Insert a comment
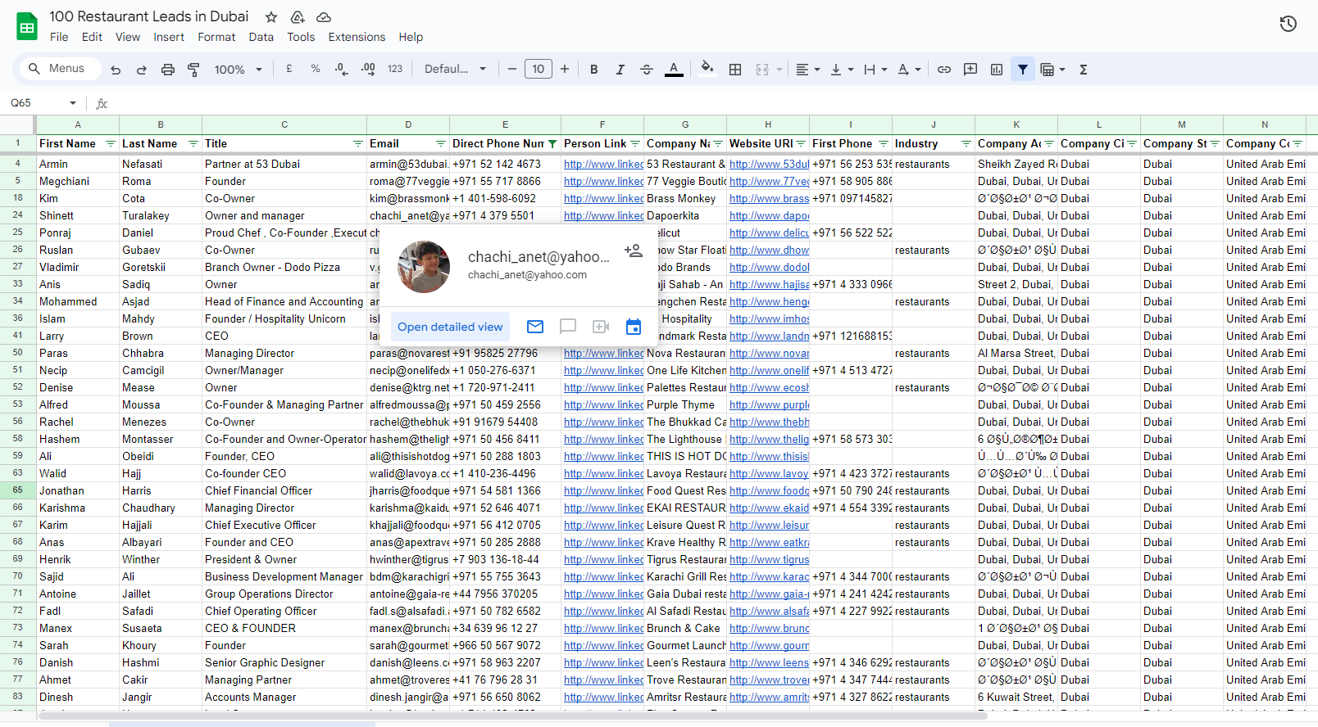The height and width of the screenshot is (727, 1318). pyautogui.click(x=970, y=70)
